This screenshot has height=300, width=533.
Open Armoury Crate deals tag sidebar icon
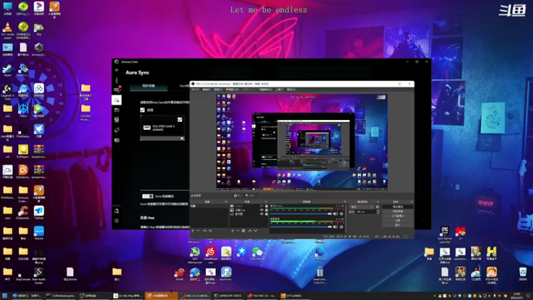[117, 130]
